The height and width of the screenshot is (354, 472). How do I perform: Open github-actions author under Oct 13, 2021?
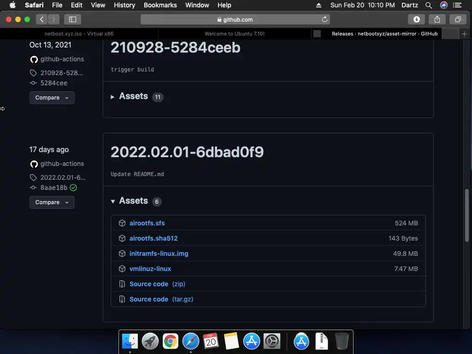62,59
